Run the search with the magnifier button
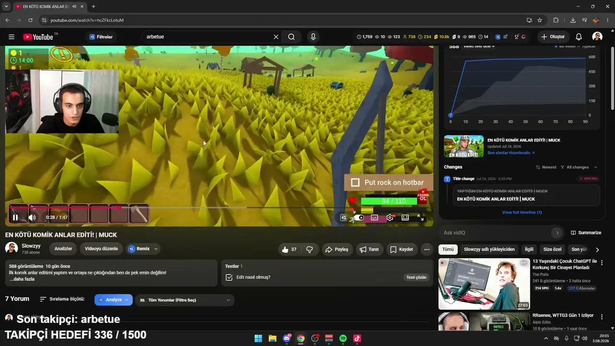615x346 pixels. tap(292, 37)
